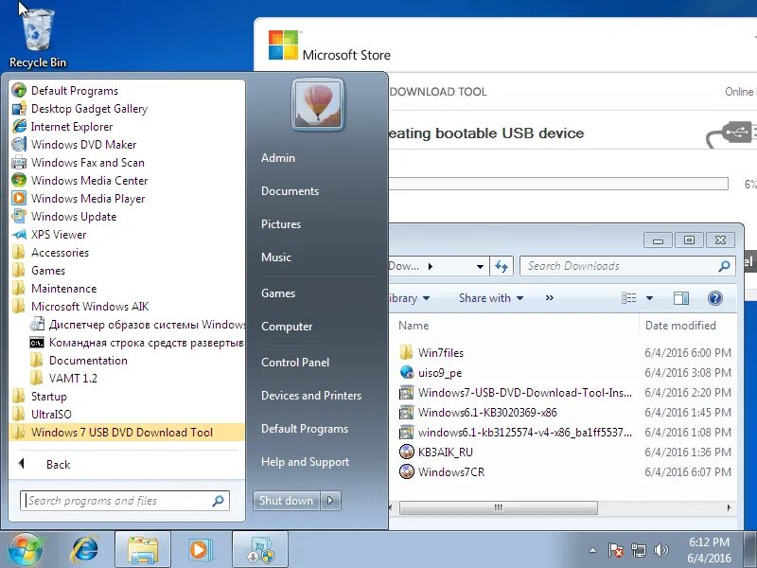Image resolution: width=757 pixels, height=568 pixels.
Task: Open Windows Media Player from taskbar
Action: (x=199, y=550)
